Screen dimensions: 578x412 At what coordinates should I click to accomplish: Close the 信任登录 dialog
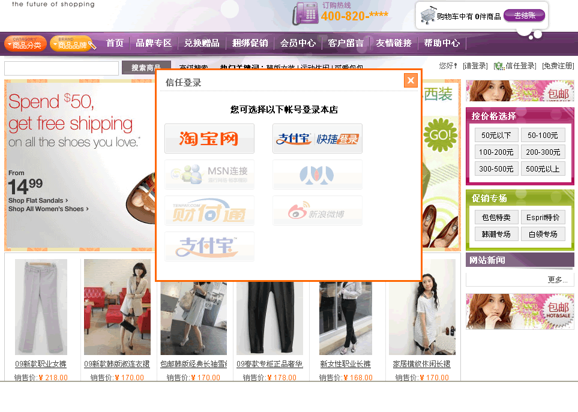[411, 80]
